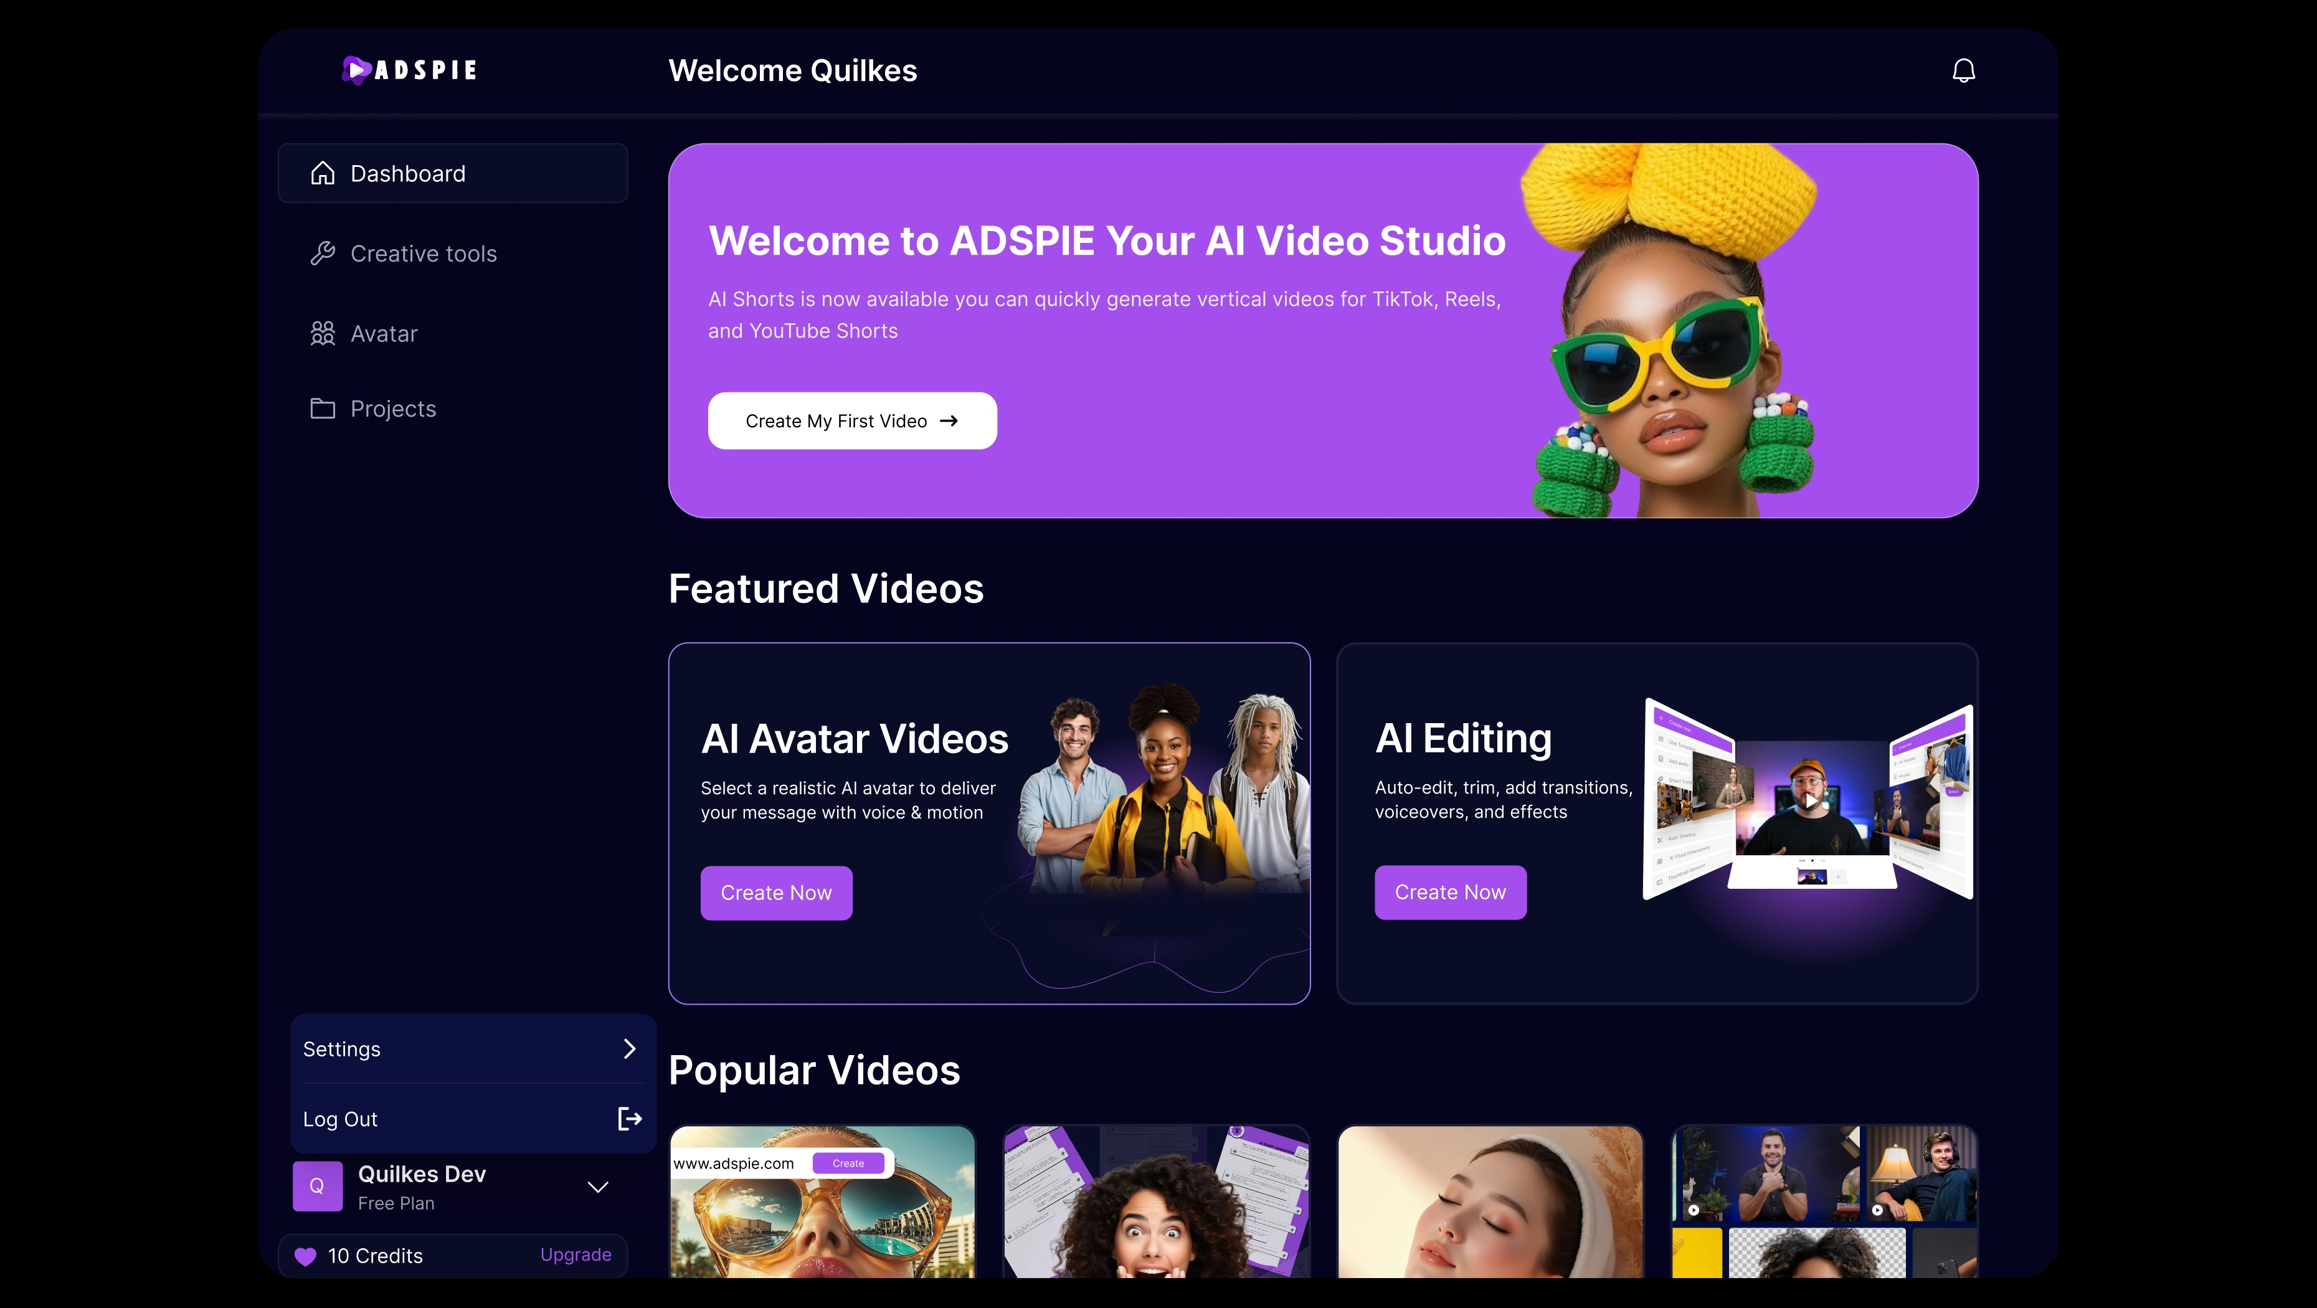Select Creative tools in sidebar
This screenshot has width=2317, height=1308.
(x=423, y=254)
